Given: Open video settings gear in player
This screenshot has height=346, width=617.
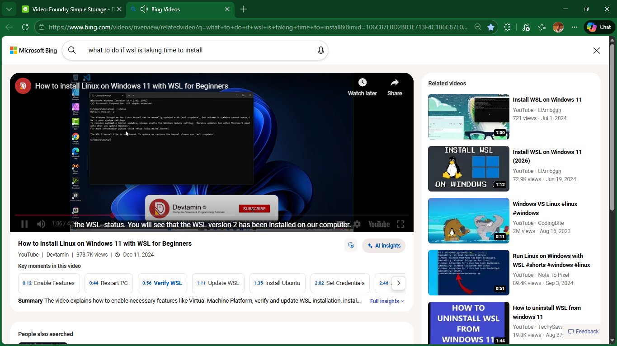Looking at the screenshot, I should (x=357, y=224).
